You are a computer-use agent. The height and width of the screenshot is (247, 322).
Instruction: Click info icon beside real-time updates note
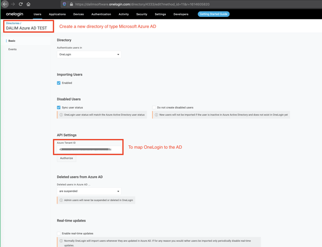[61, 241]
